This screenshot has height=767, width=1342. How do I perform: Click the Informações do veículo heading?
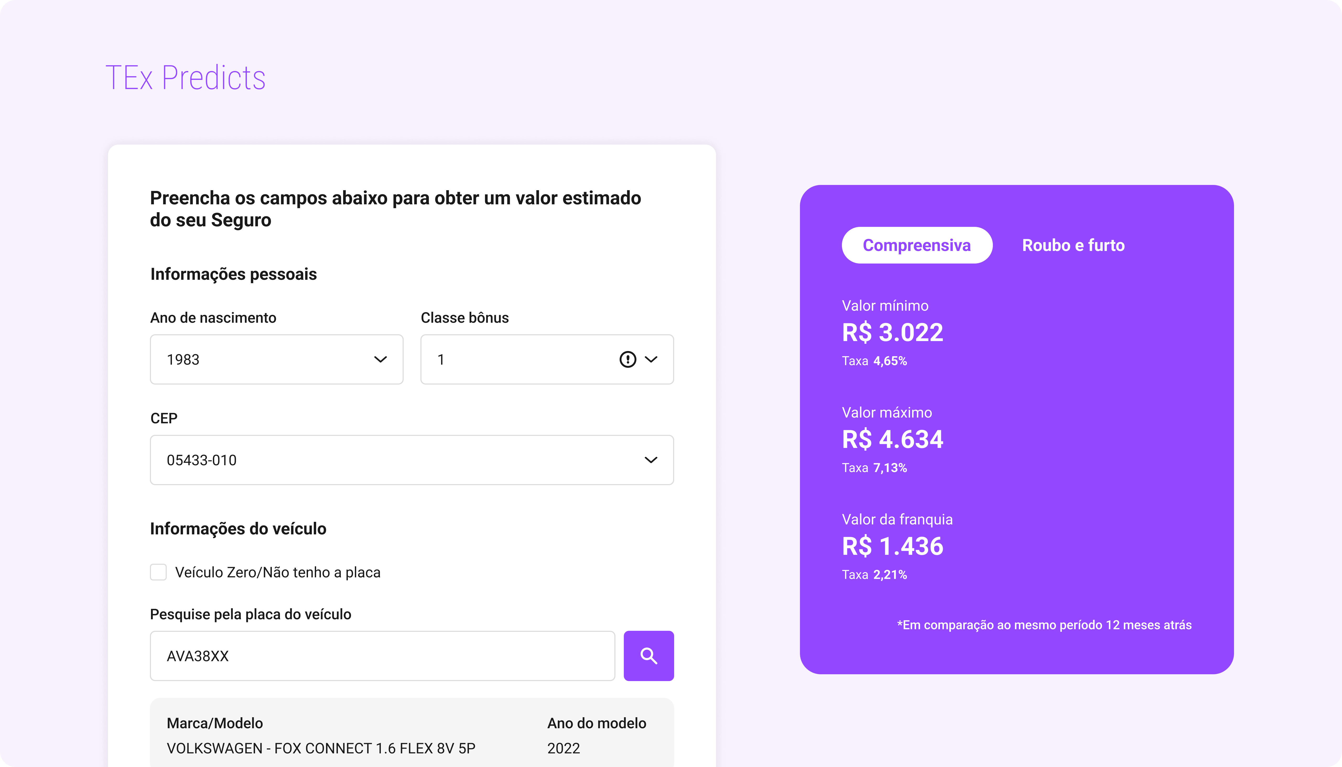(238, 528)
